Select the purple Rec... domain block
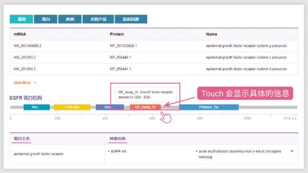The width and height of the screenshot is (308, 173). (x=109, y=107)
